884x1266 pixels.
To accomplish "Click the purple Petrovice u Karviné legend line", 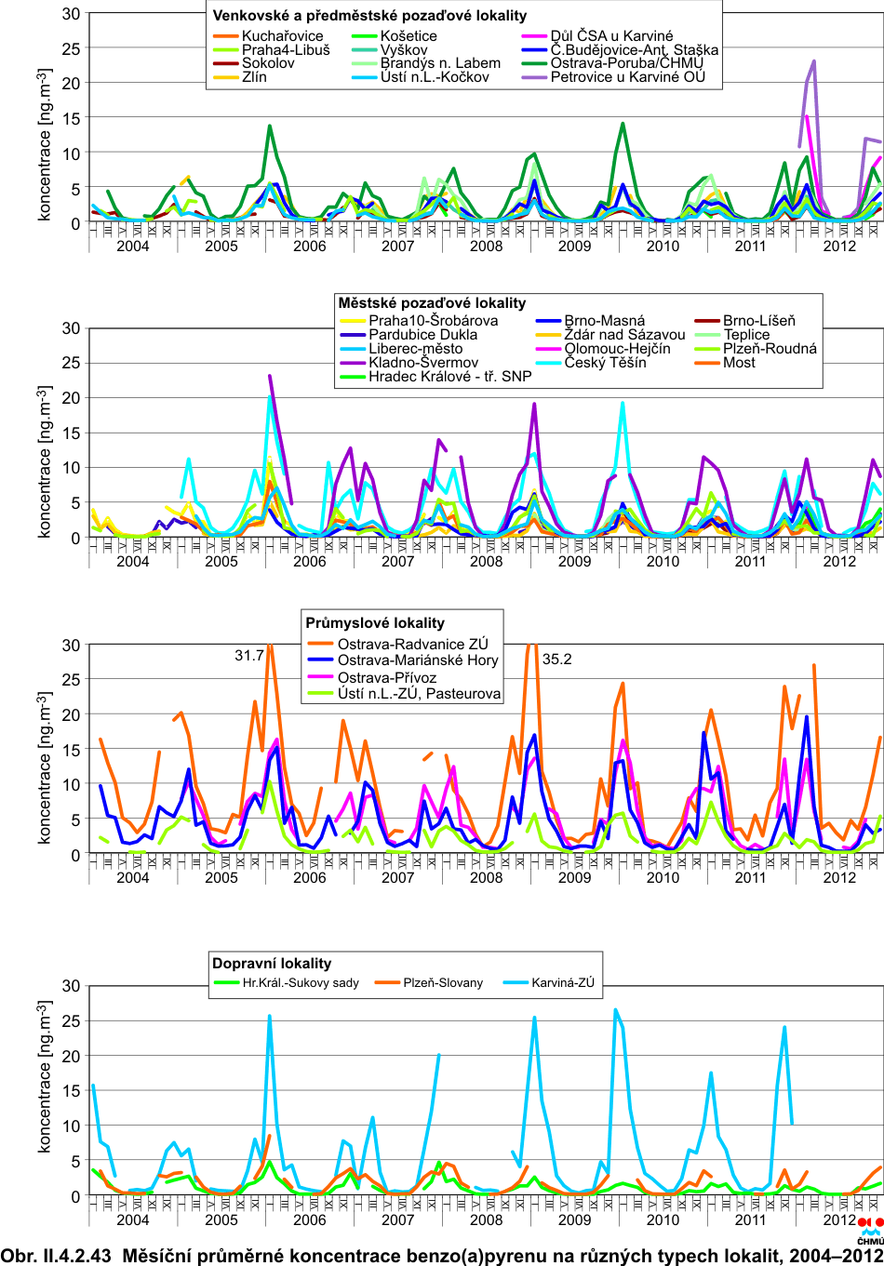I will coord(534,77).
